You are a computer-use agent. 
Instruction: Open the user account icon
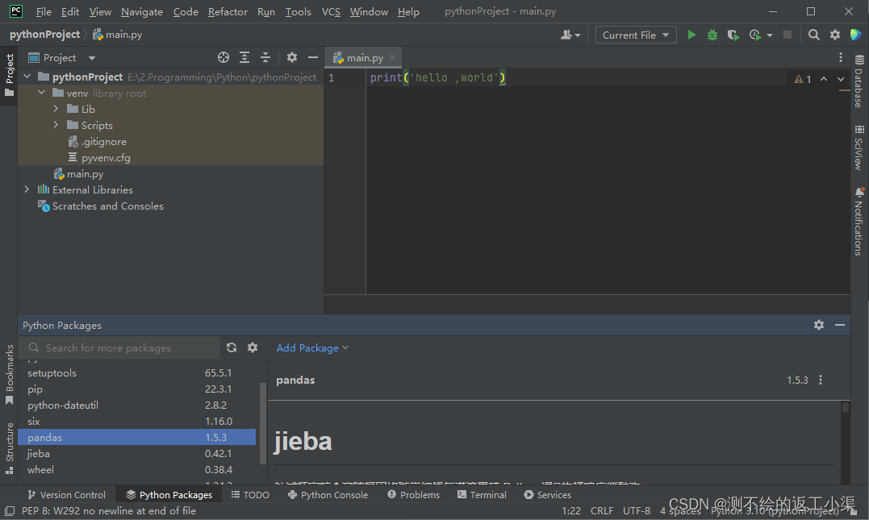570,35
